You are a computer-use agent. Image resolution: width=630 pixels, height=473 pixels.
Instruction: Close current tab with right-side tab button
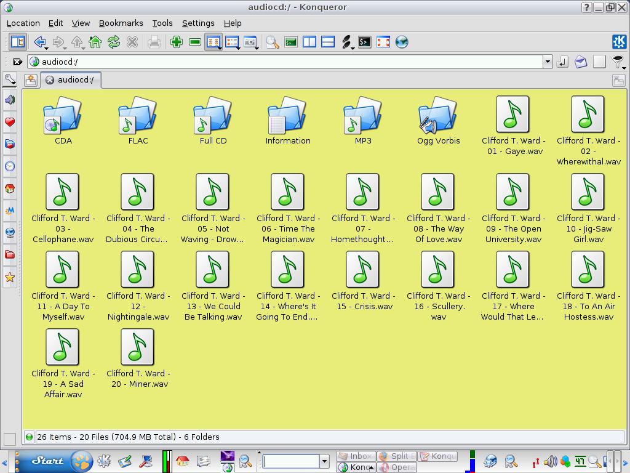tap(619, 80)
